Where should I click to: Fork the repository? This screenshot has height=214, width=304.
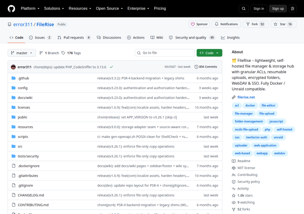[256, 24]
